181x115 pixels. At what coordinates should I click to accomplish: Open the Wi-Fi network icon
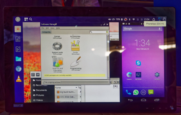click(x=134, y=19)
